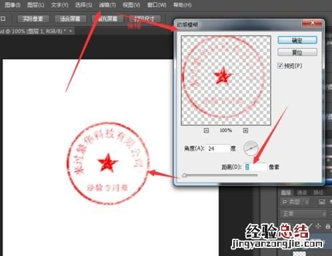Open the 正常 blend mode dropdown
This screenshot has height=256, width=332.
coord(303,214)
